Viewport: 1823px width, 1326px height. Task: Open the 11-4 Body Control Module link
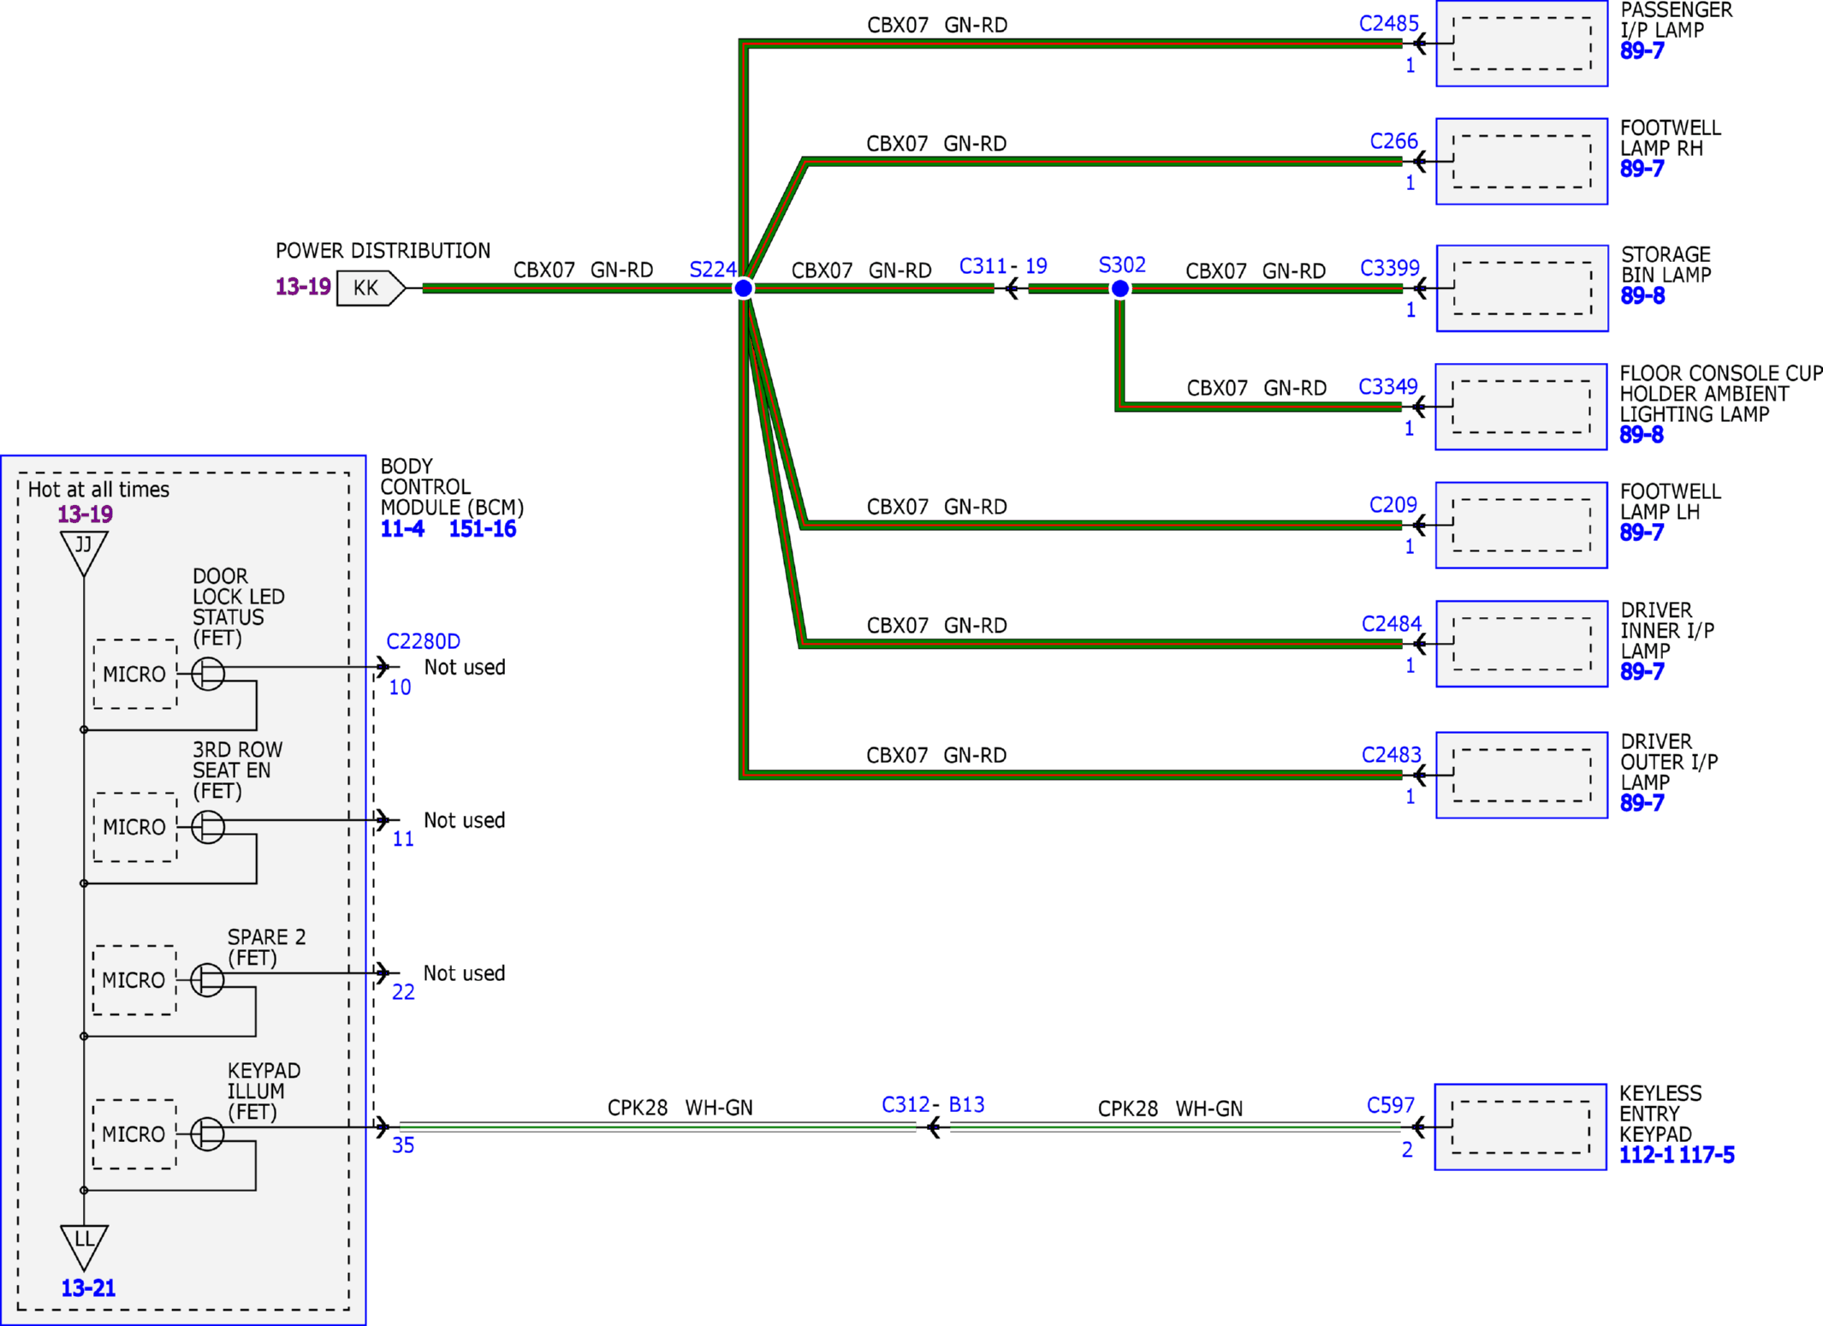[x=402, y=529]
